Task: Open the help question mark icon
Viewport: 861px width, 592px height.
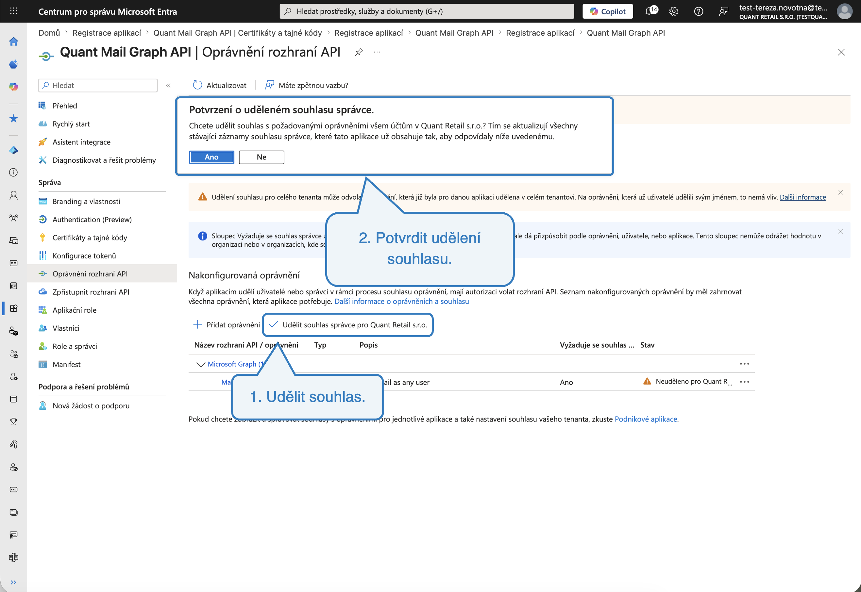Action: (699, 11)
